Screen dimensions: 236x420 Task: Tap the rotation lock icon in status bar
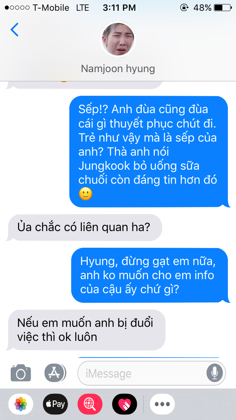point(184,8)
